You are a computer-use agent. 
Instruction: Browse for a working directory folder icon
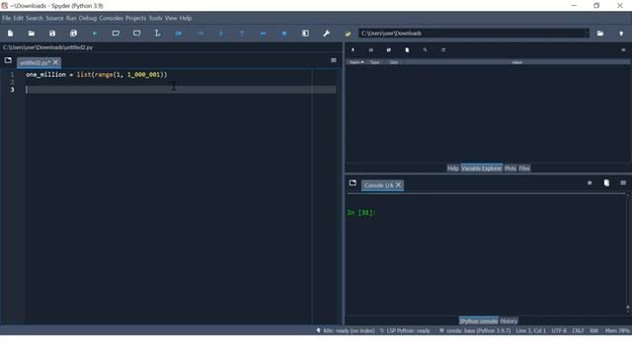(x=600, y=34)
